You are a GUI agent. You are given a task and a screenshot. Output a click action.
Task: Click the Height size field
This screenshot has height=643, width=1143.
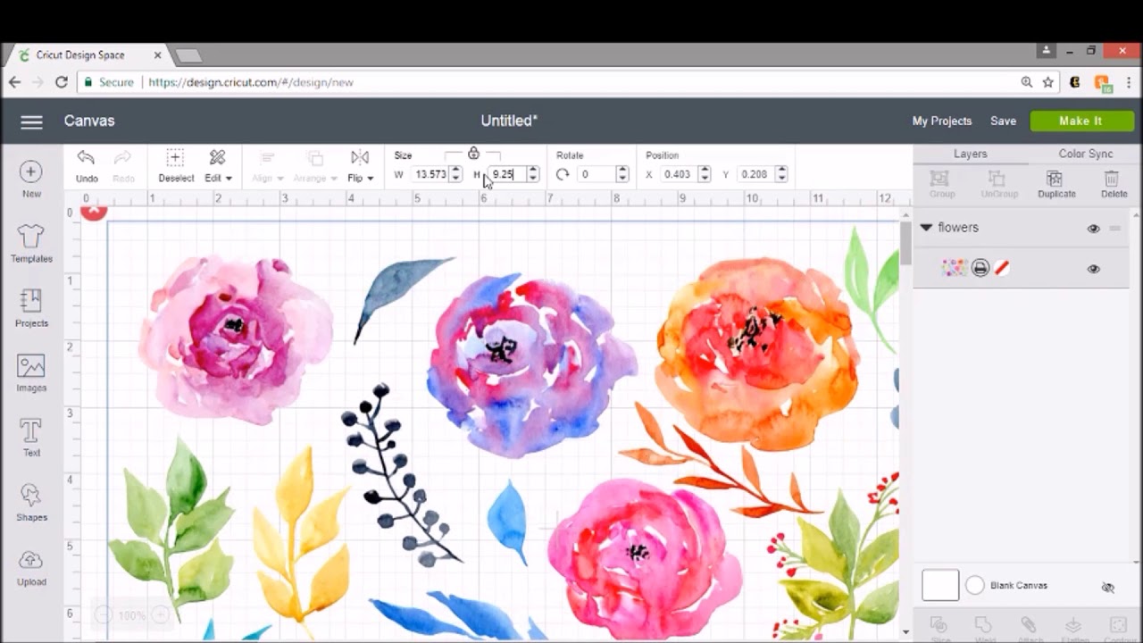pyautogui.click(x=507, y=174)
